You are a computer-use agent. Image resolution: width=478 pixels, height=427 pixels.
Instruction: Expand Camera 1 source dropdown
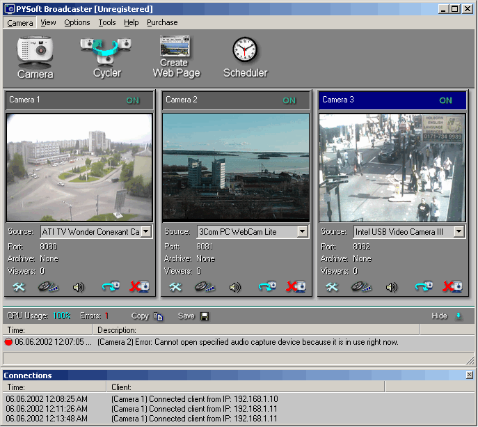pos(146,231)
